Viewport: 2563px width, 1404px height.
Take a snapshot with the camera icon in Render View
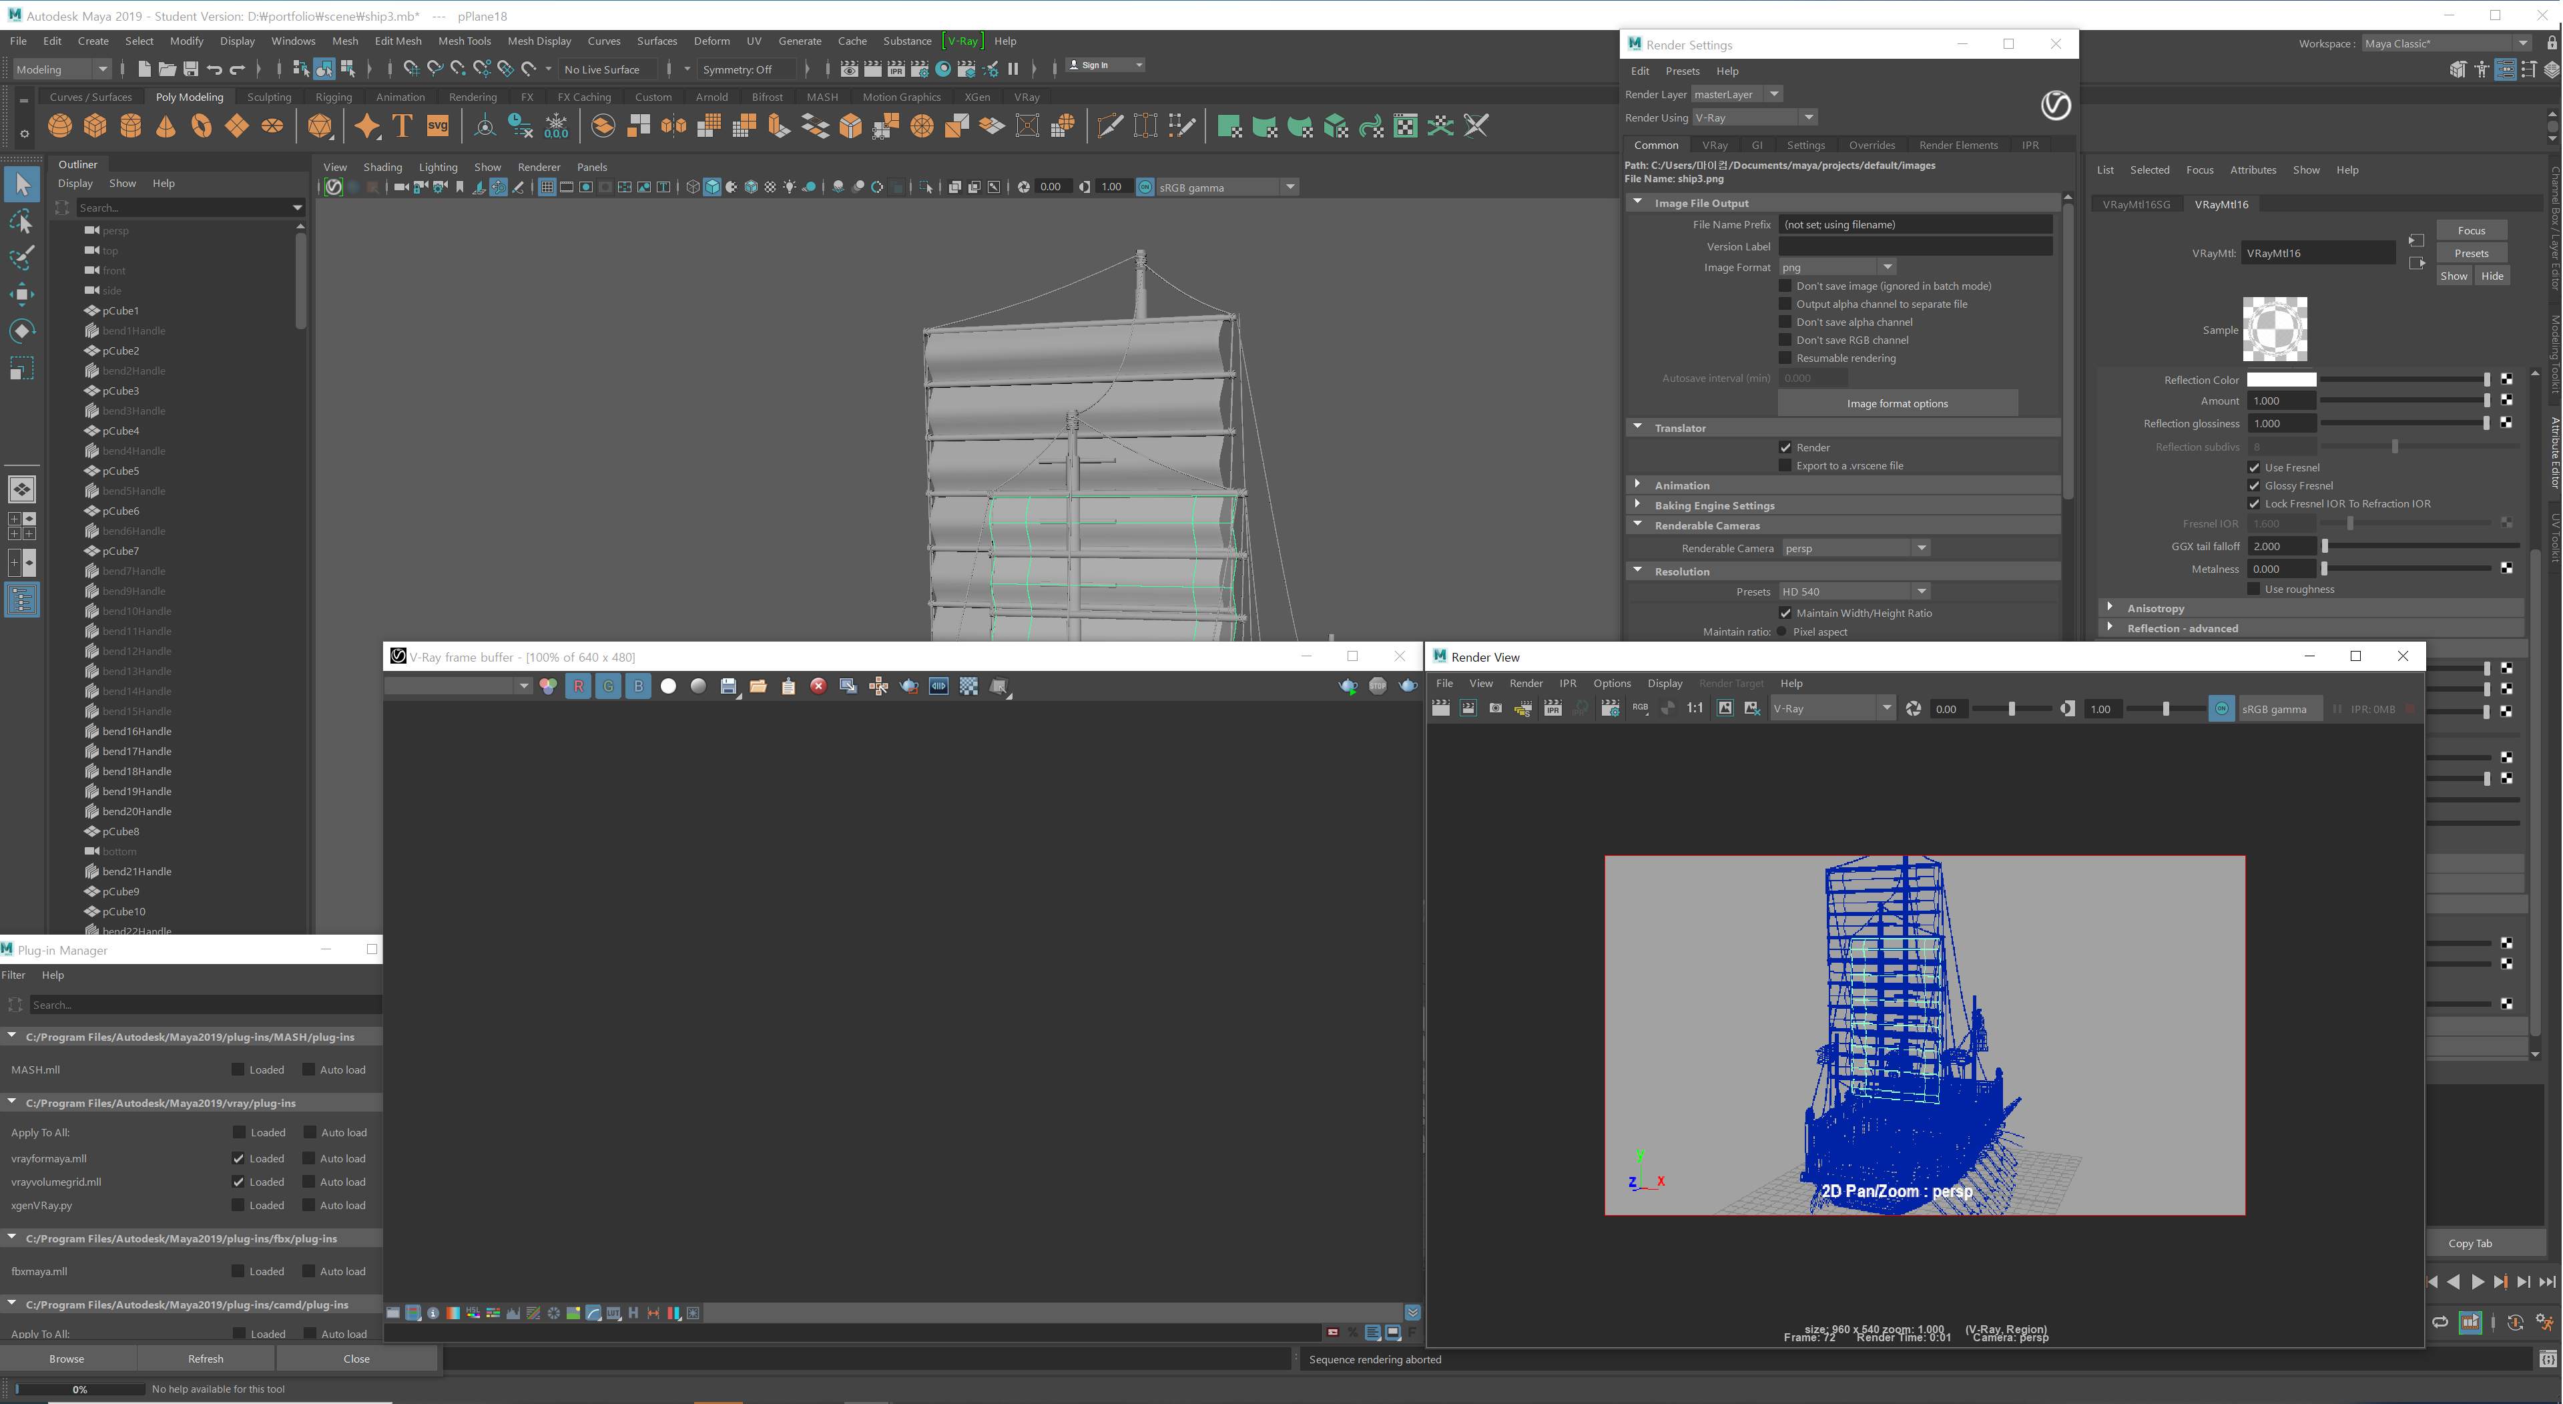click(x=1495, y=708)
